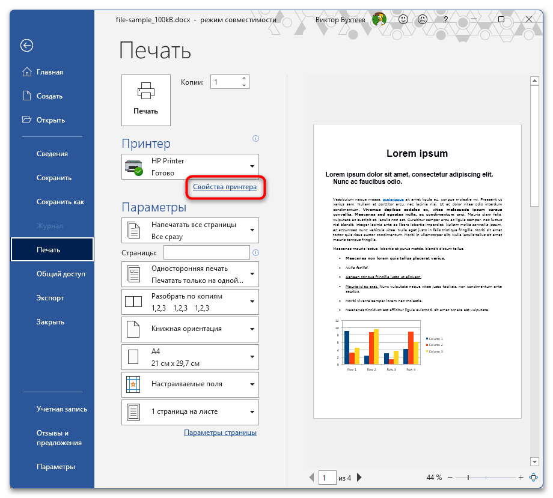Open Главная in the sidebar
This screenshot has height=498, width=553.
[52, 72]
